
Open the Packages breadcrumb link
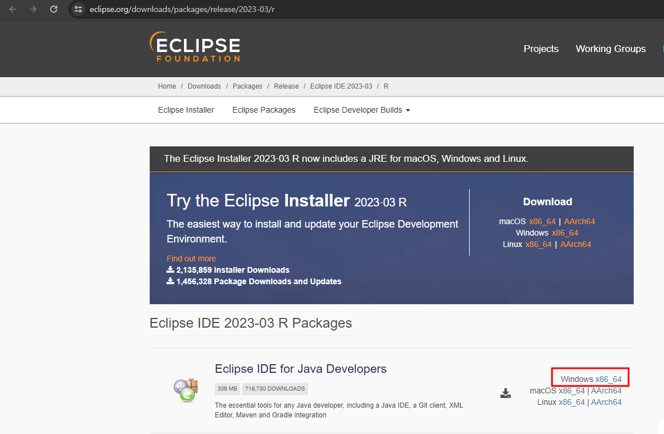247,86
